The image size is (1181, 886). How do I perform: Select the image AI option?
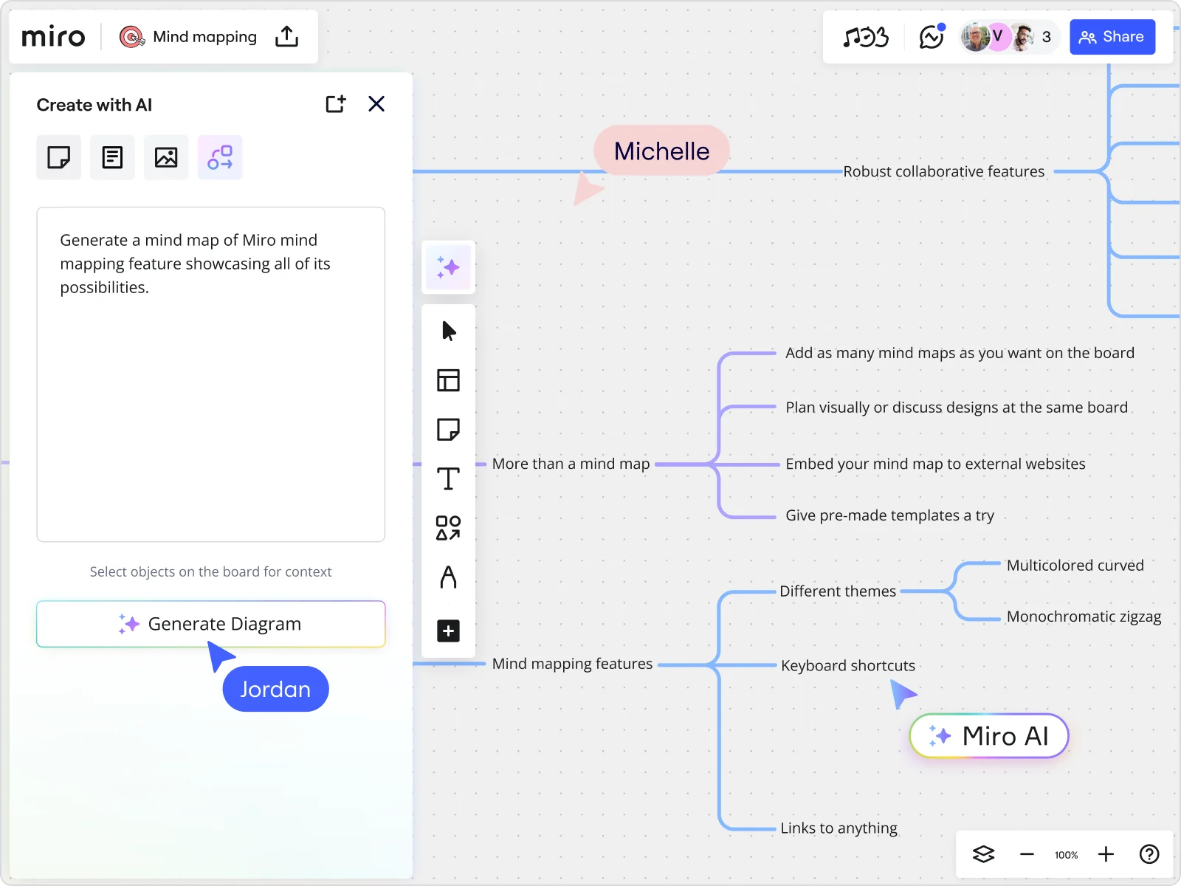pos(166,157)
